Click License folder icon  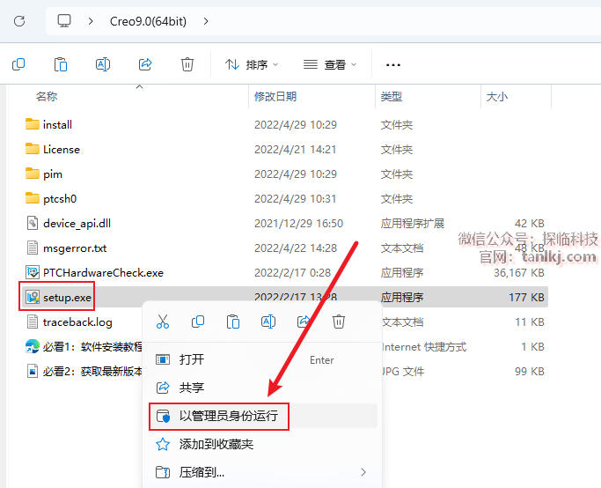click(33, 149)
